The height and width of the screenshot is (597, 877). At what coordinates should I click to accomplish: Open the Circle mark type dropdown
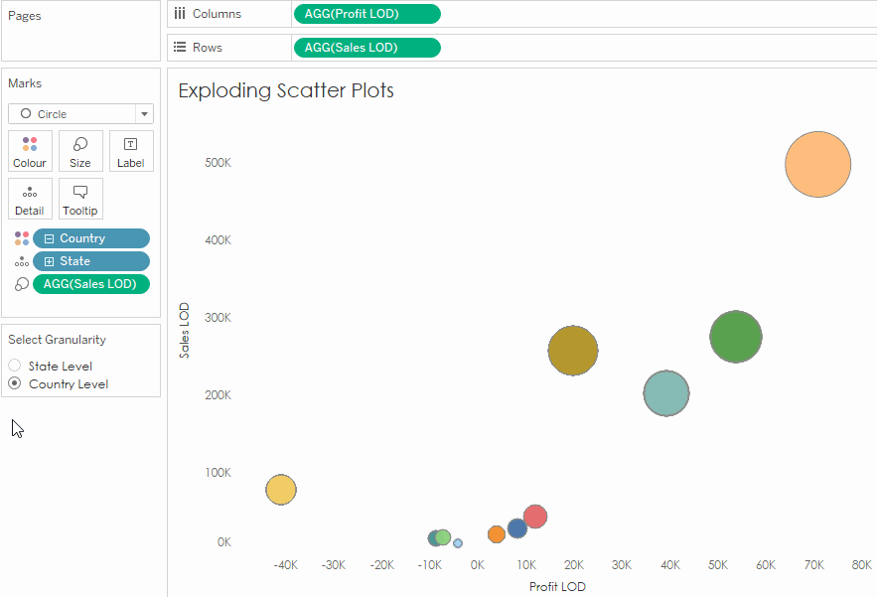[x=144, y=113]
